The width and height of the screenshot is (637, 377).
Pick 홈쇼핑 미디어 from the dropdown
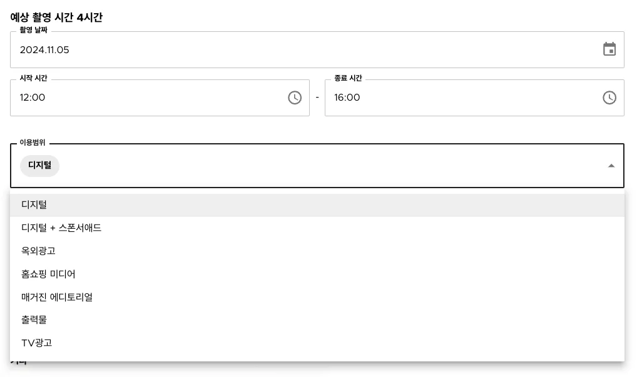(x=49, y=274)
